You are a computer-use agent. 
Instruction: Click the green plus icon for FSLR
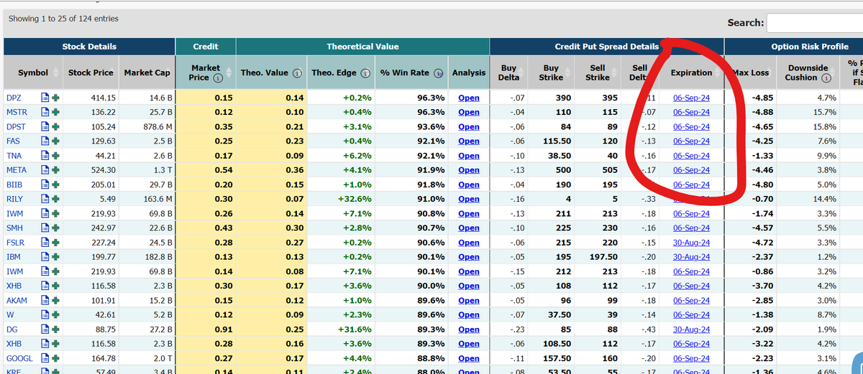(55, 242)
